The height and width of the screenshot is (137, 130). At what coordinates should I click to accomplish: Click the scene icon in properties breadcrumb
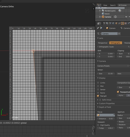point(101,28)
